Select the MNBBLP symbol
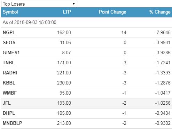 (x=13, y=123)
